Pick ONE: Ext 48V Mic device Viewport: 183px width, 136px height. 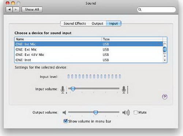[x=89, y=55]
